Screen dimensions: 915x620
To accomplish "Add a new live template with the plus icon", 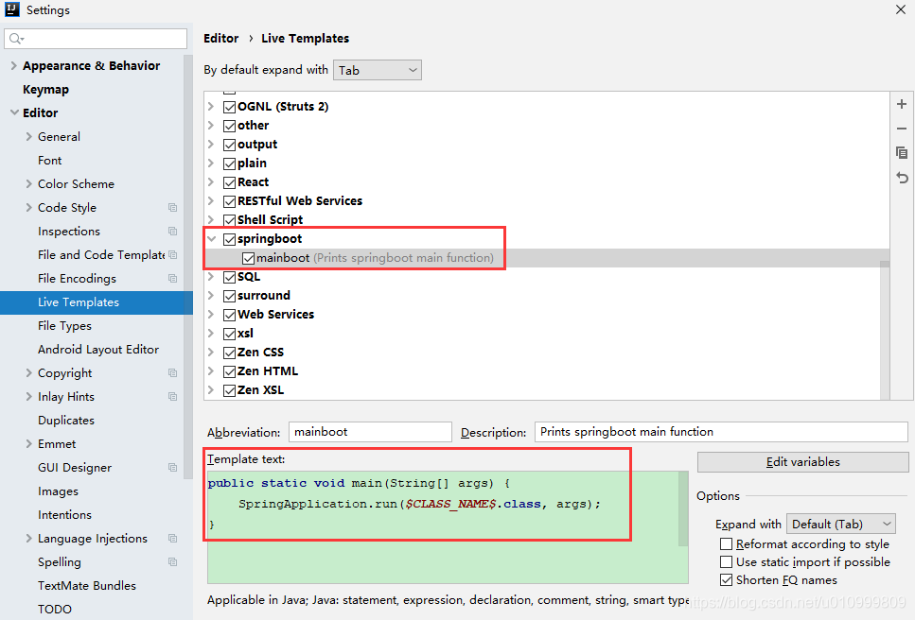I will 901,104.
